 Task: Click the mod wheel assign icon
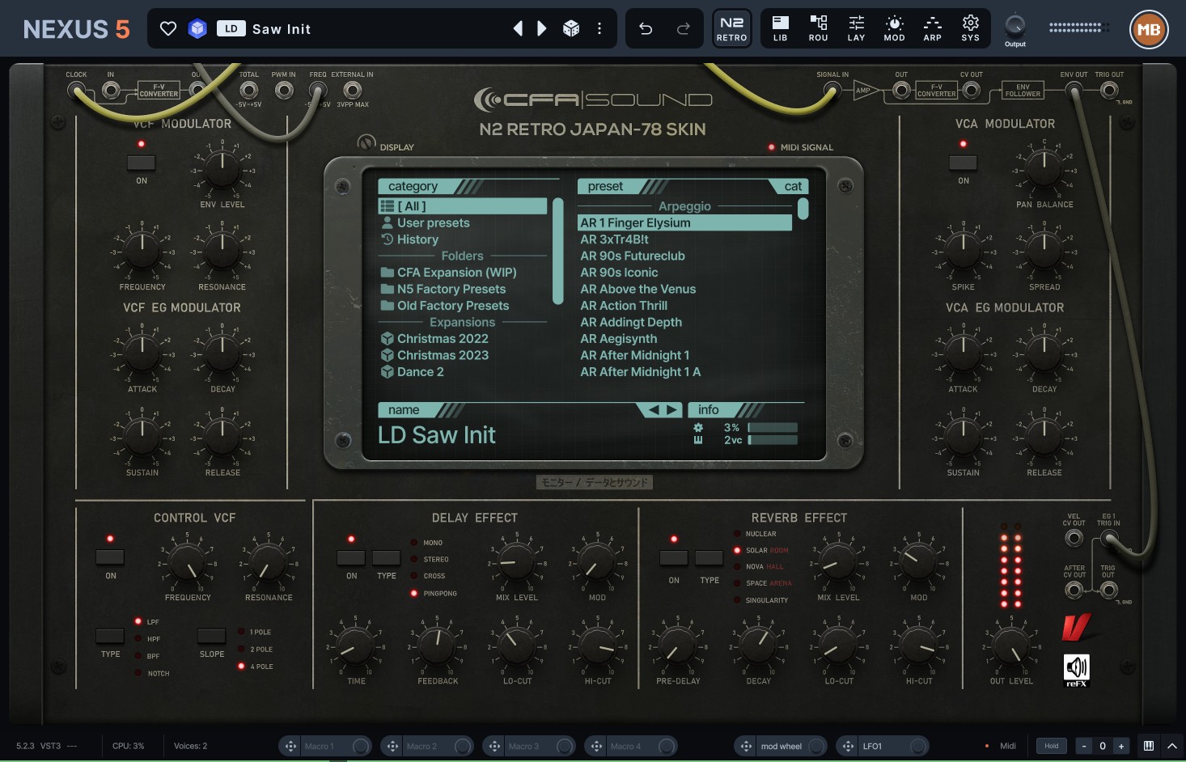coord(746,746)
